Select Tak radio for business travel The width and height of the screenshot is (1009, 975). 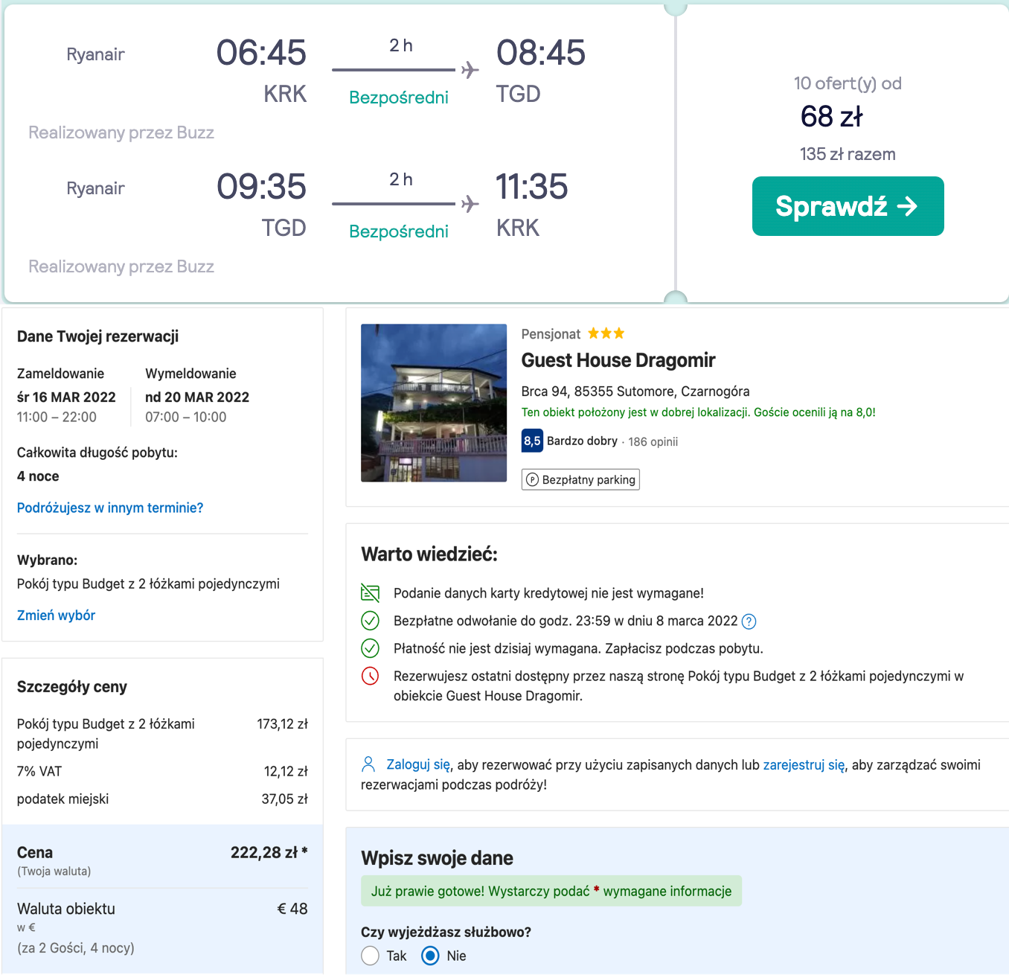coord(371,956)
